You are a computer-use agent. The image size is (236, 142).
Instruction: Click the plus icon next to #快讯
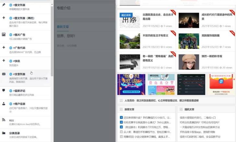(4, 61)
